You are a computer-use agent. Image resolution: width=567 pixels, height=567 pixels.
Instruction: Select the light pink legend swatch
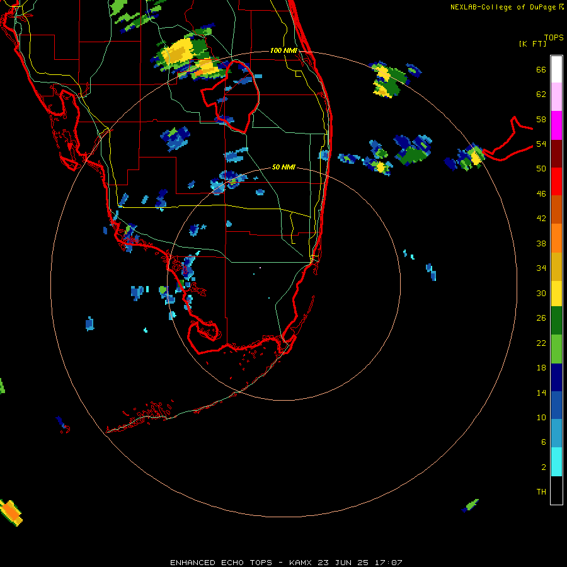(x=556, y=96)
